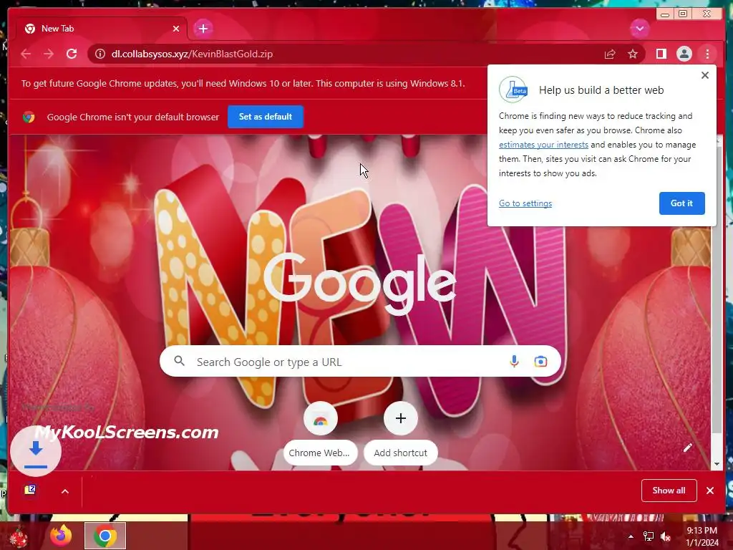The height and width of the screenshot is (550, 733).
Task: Expand the download item options chevron
Action: tap(65, 491)
